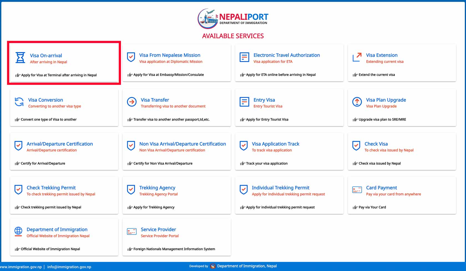Screen dimensions: 466x271
Task: Open Individual Trekking Permit title
Action: tap(280, 188)
